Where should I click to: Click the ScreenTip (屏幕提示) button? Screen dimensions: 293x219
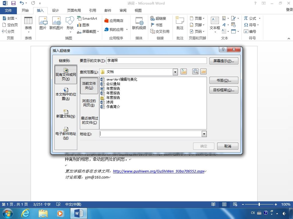[x=224, y=61]
